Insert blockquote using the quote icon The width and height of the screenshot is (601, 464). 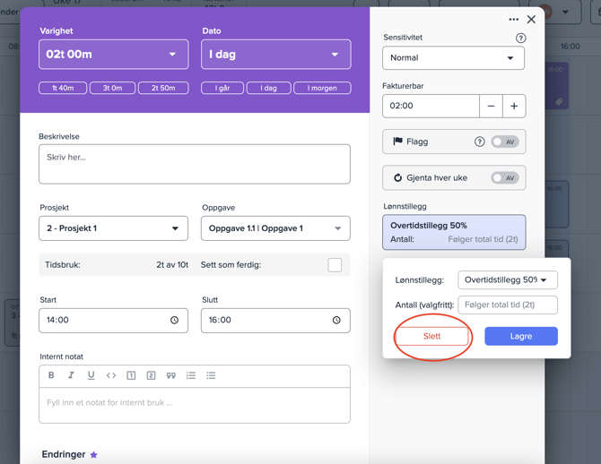pos(170,375)
